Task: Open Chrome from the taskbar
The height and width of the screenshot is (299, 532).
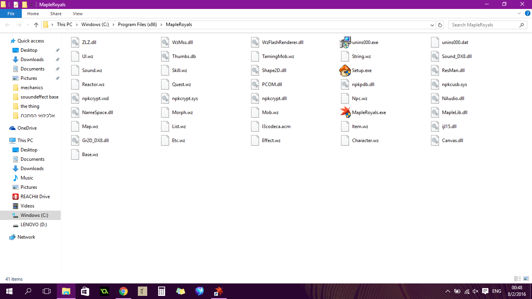Action: 123,291
